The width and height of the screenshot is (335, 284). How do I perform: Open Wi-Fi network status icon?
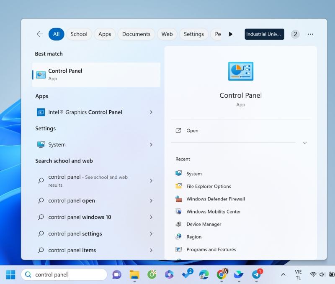[313, 275]
